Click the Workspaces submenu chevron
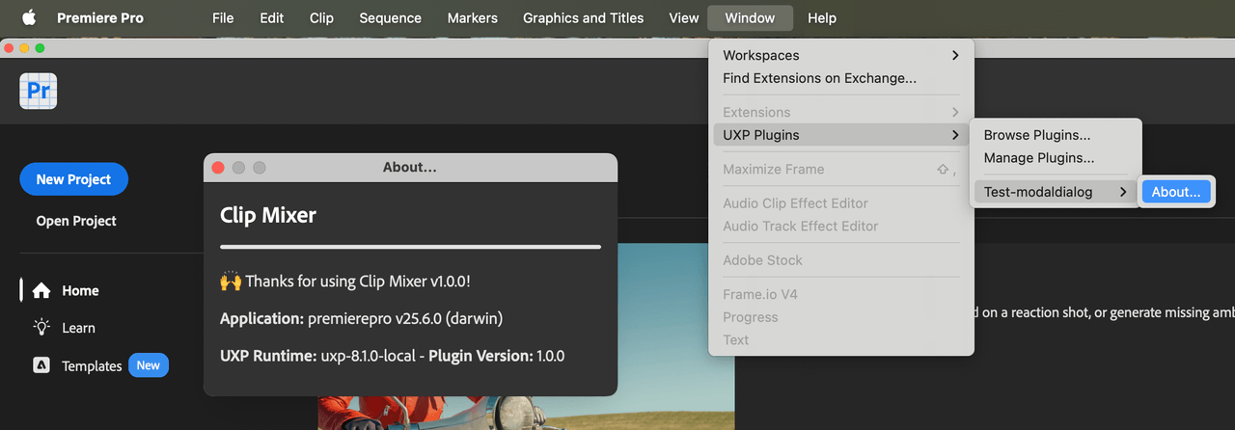Screen dimensions: 1235x430 [955, 55]
